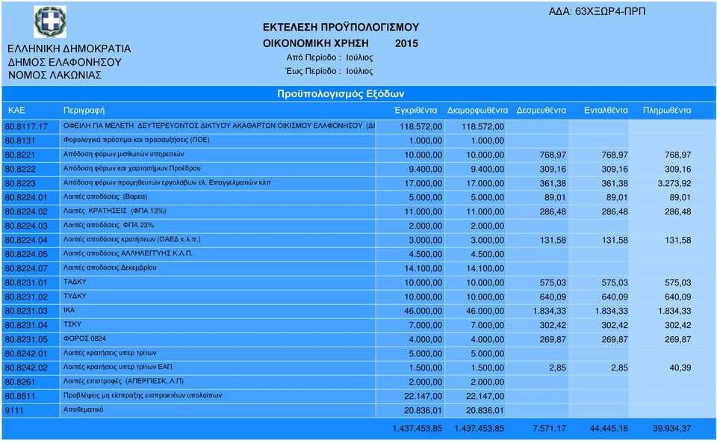Click the Εγκριθέντα column header
Screen dimensions: 717x443
click(x=415, y=110)
